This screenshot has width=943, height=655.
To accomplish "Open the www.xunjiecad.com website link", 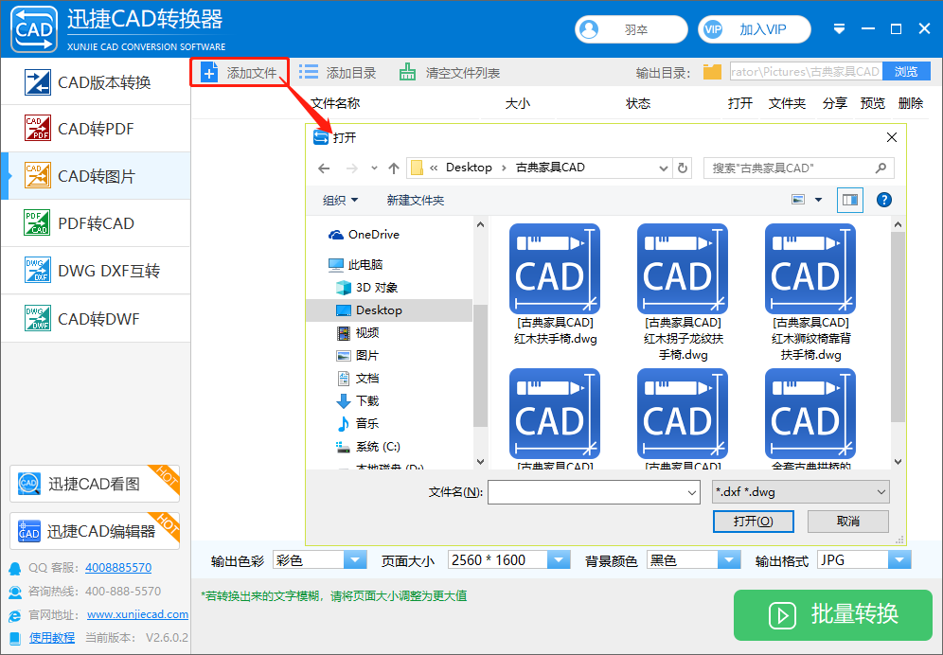I will click(137, 614).
